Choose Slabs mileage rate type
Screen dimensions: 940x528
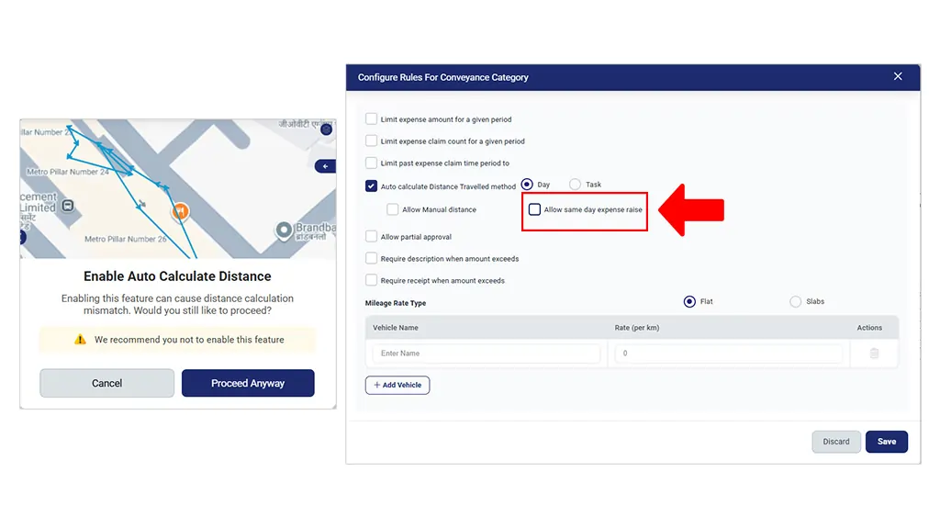(x=796, y=301)
